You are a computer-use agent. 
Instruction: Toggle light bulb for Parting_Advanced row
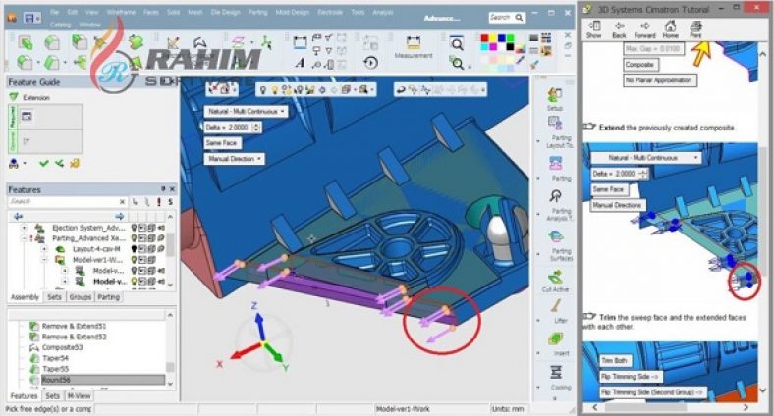click(x=134, y=238)
